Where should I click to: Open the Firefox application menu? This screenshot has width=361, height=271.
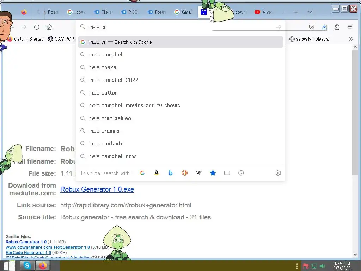click(x=349, y=27)
